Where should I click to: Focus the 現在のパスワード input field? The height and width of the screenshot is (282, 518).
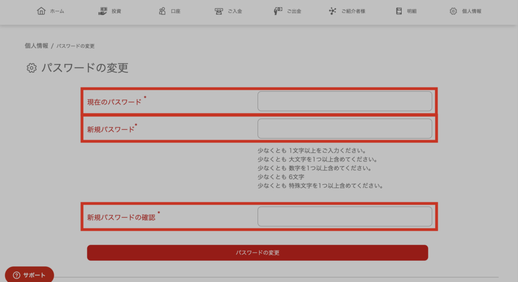344,101
